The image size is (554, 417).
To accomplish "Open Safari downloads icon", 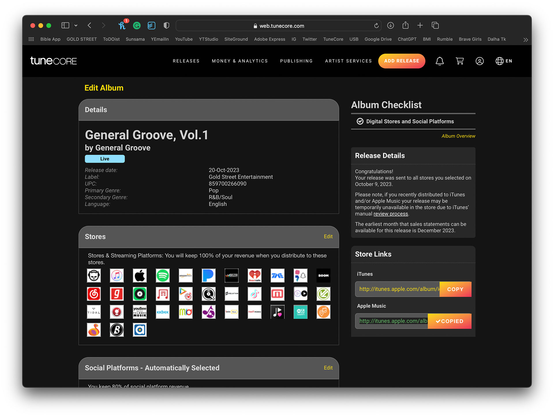I will 390,25.
